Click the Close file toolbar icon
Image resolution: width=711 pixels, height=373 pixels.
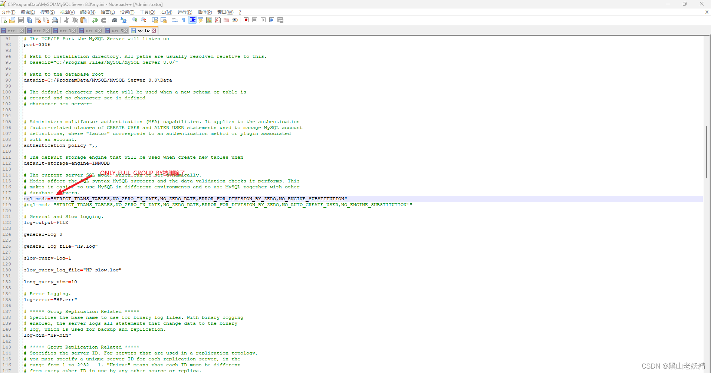point(38,20)
